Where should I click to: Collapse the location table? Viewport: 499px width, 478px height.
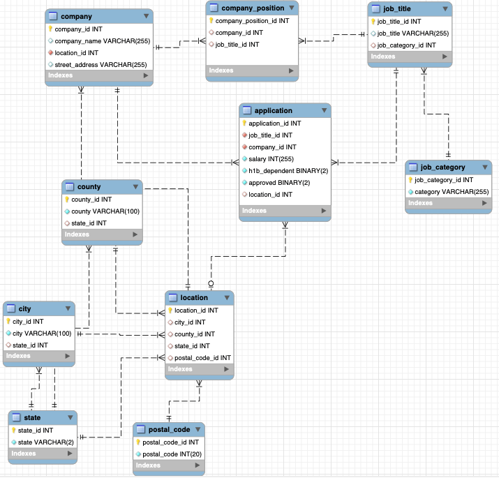pos(227,297)
